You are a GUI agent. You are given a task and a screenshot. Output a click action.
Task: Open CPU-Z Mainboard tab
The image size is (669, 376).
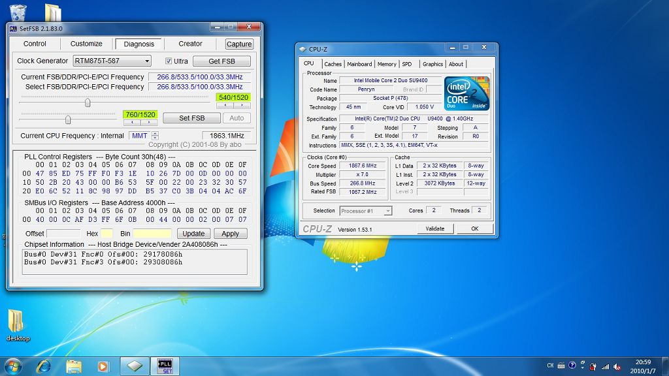click(x=359, y=64)
